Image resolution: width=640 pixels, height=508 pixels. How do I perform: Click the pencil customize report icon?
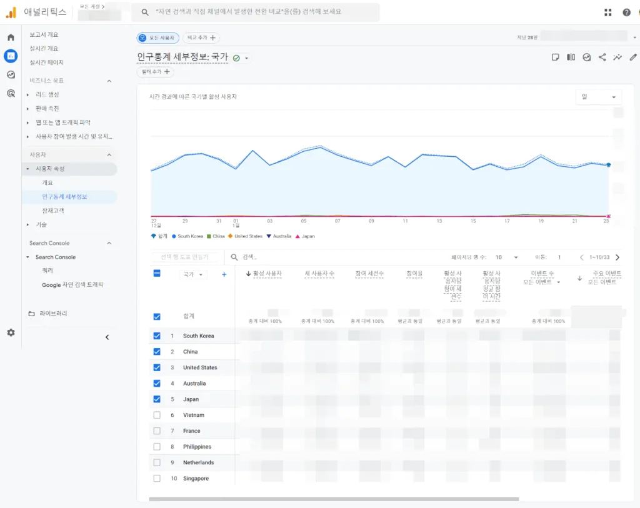(x=633, y=57)
